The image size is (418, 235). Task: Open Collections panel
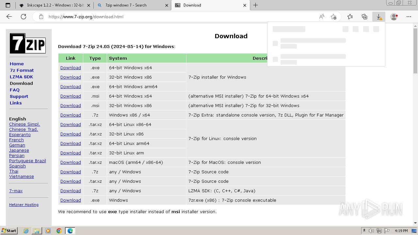(x=364, y=17)
